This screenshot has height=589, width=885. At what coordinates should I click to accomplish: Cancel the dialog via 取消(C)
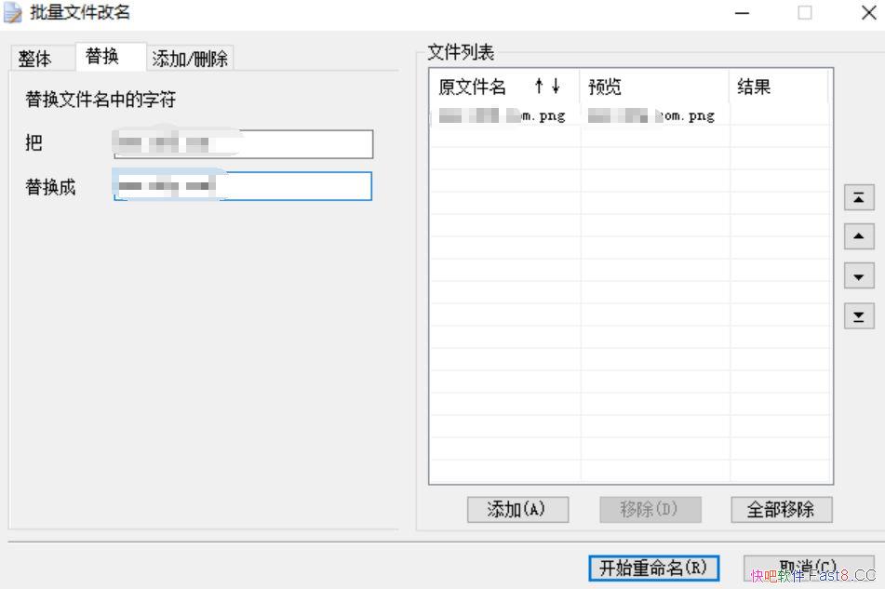tap(808, 568)
